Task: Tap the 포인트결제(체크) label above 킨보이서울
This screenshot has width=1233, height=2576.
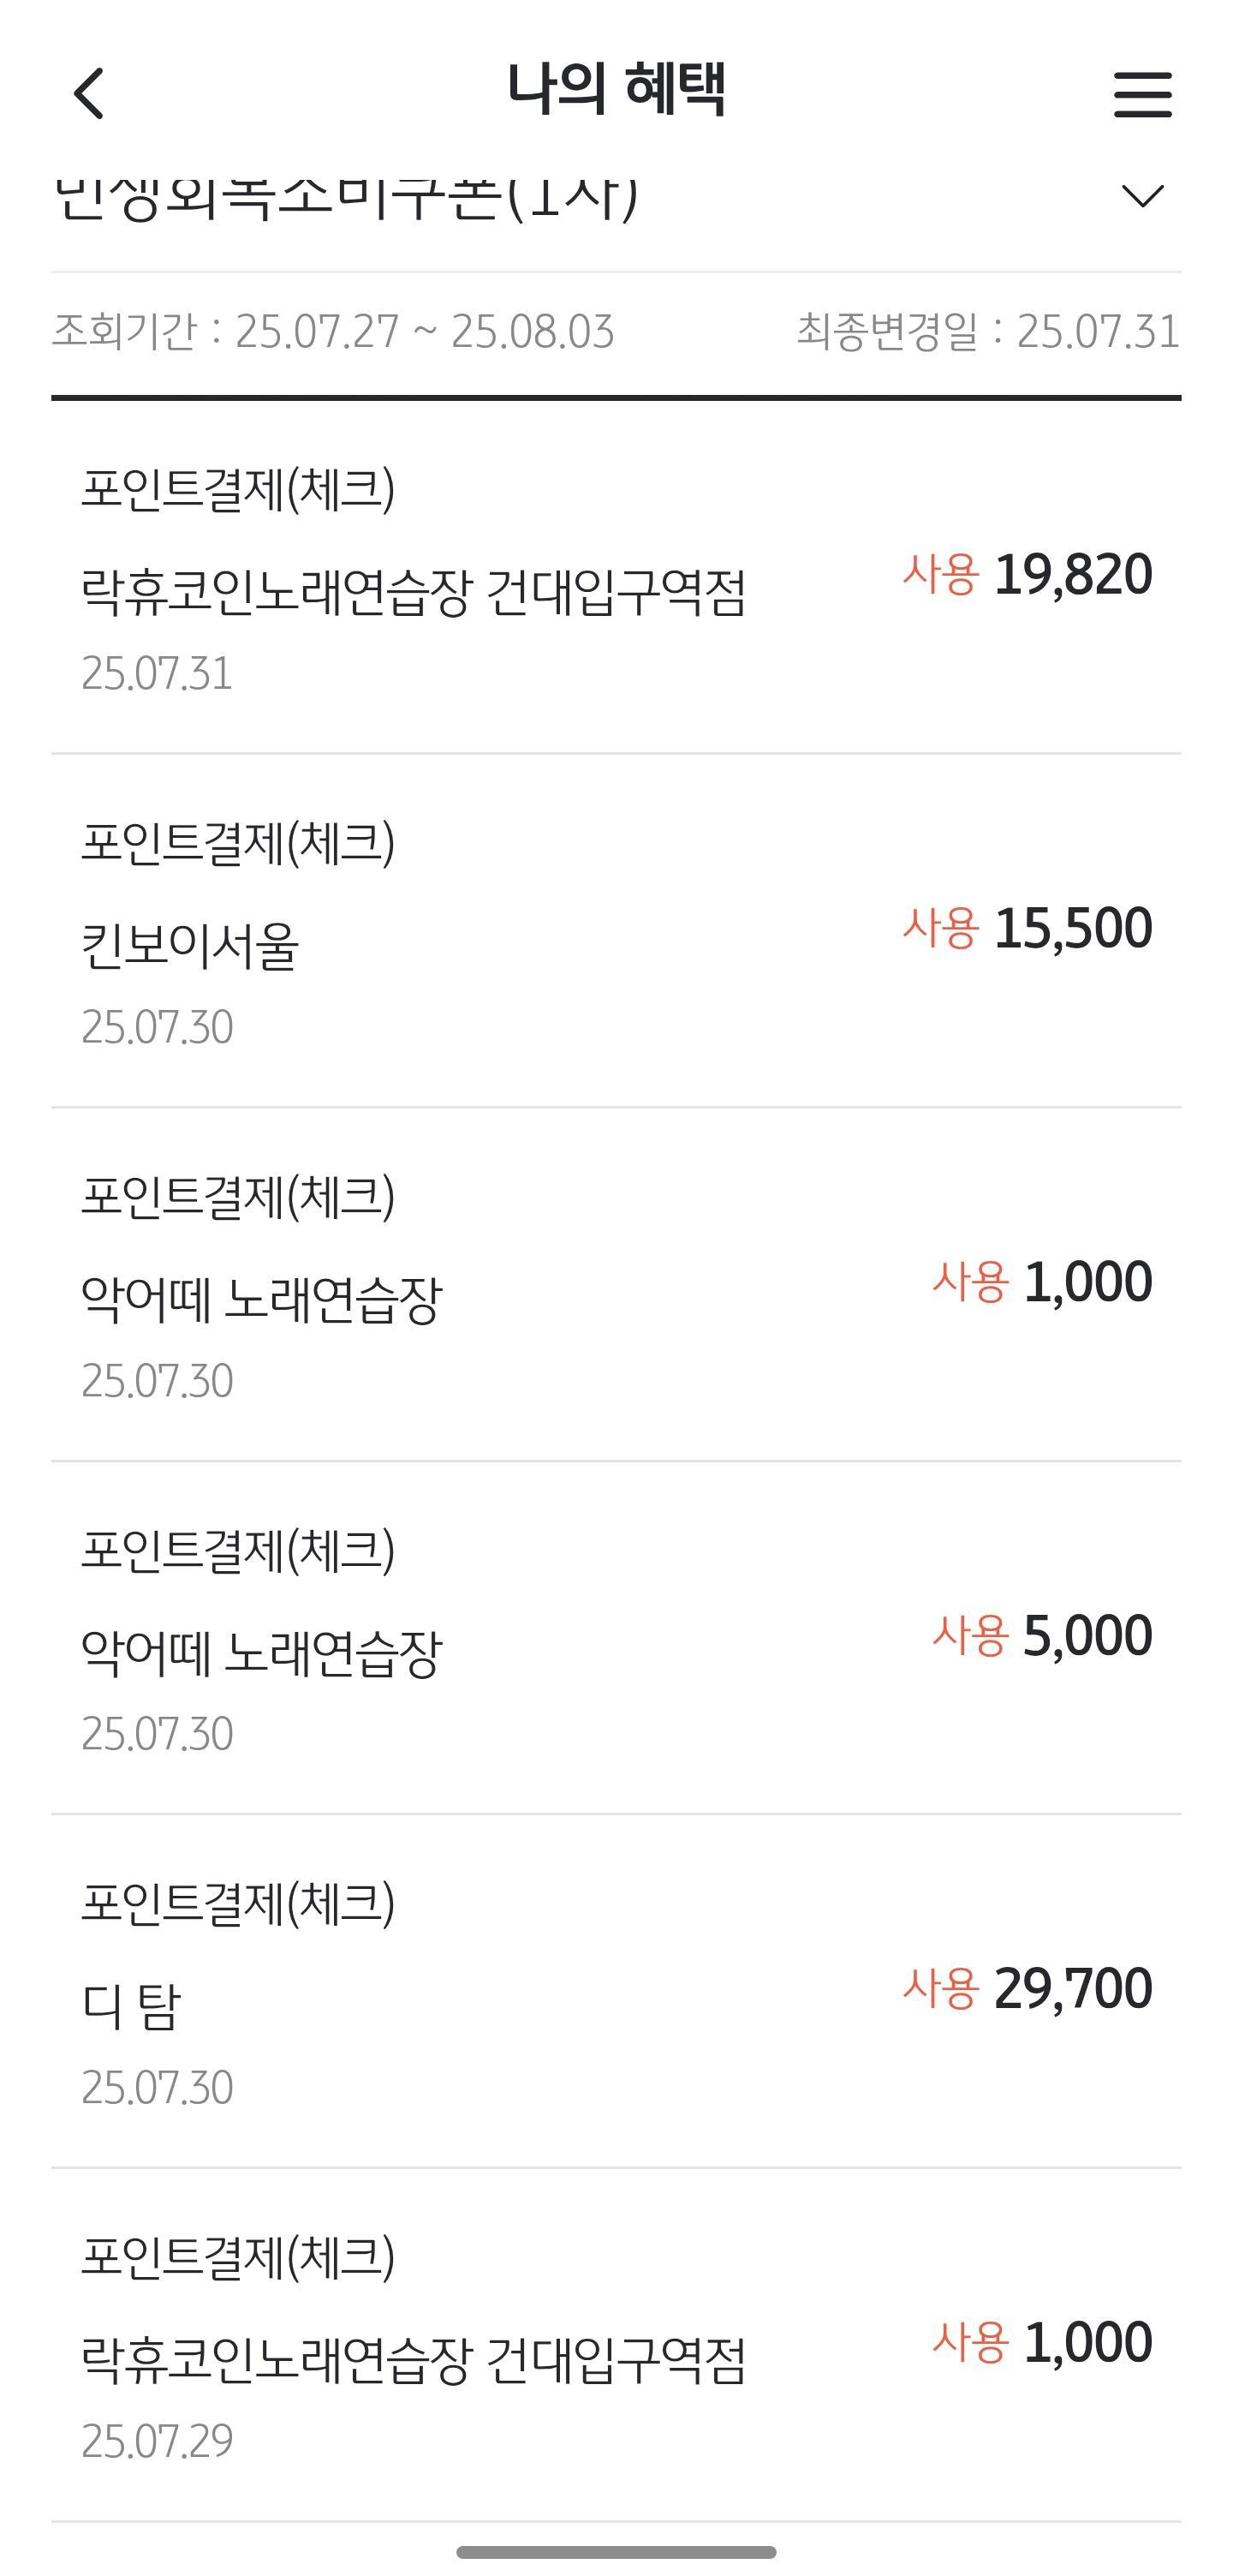Action: point(238,842)
